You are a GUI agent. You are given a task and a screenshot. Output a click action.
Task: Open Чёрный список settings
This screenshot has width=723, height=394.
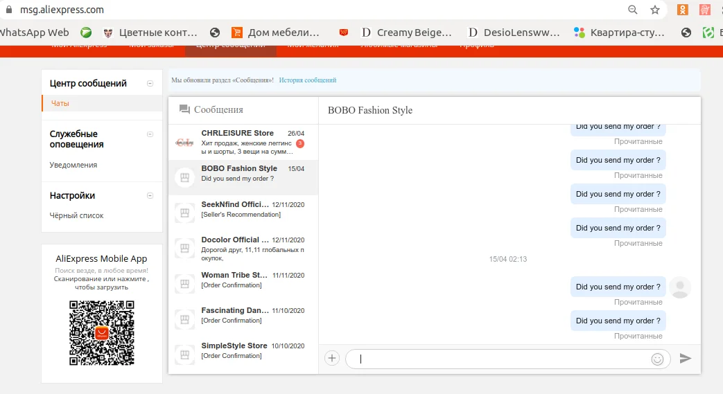point(76,215)
